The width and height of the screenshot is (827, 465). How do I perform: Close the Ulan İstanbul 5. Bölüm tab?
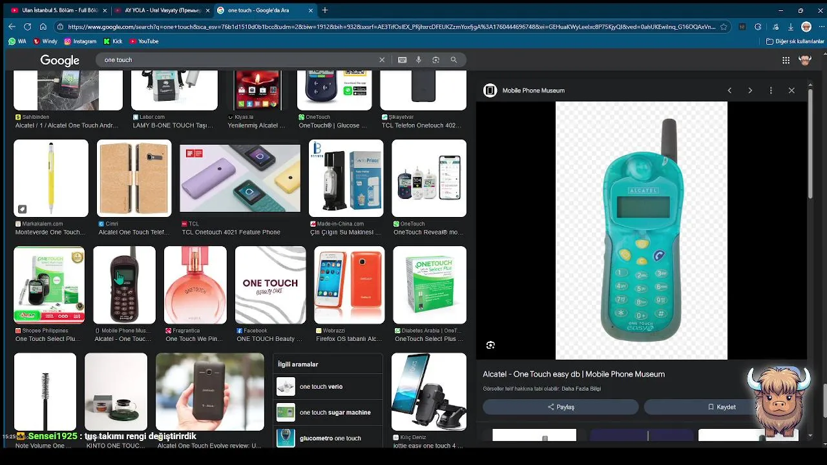(x=105, y=10)
